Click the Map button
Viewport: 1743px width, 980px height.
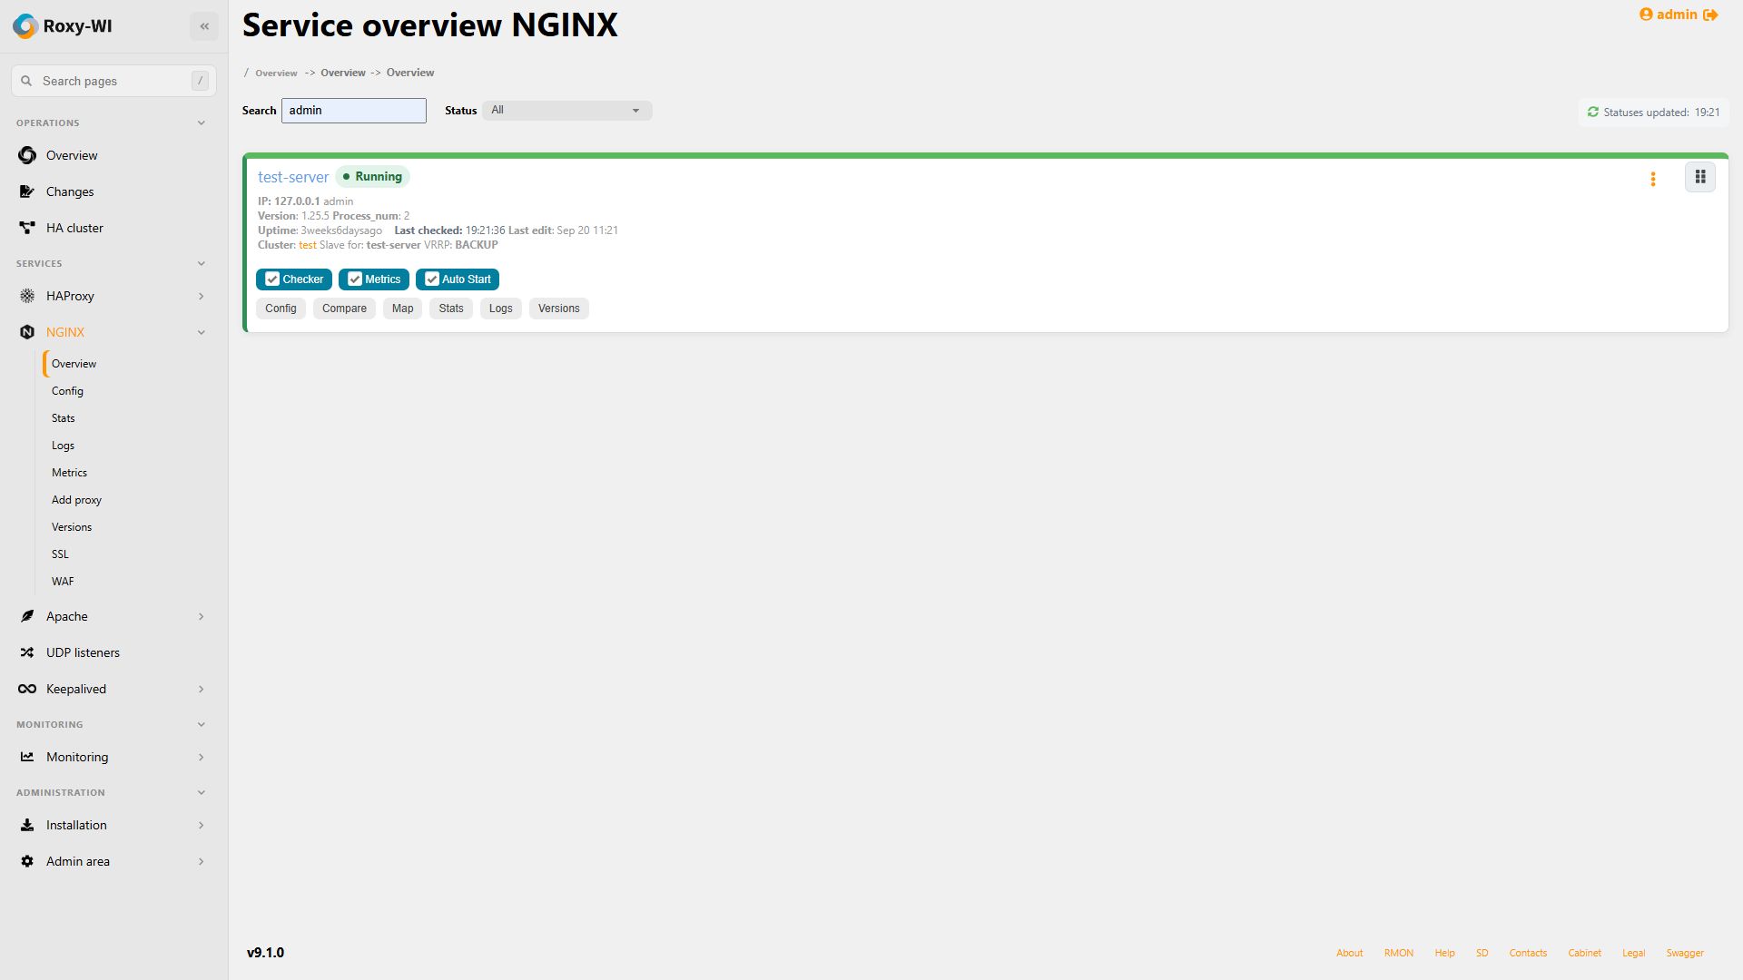tap(402, 309)
